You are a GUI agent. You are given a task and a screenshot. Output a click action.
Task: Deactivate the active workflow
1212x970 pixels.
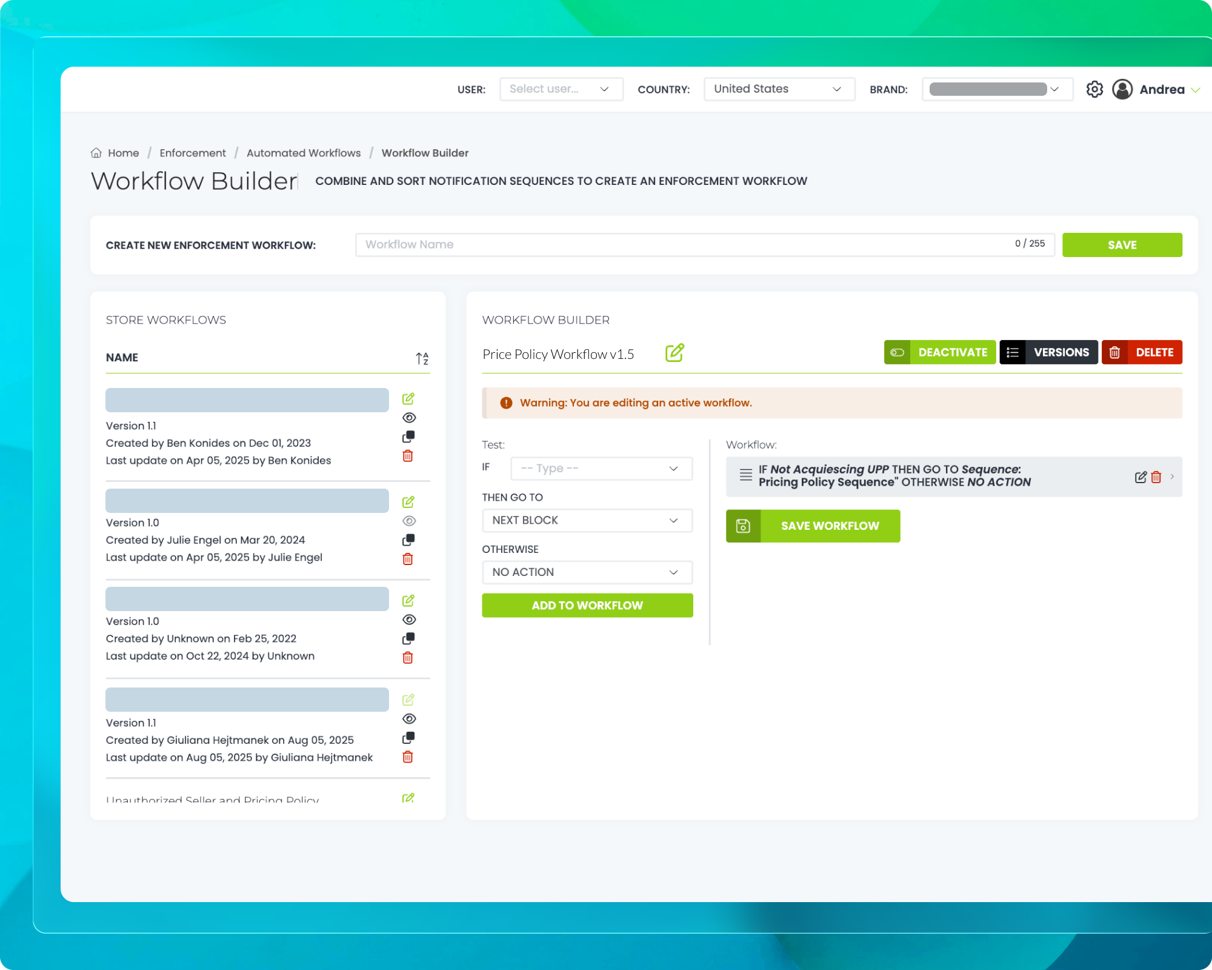[939, 352]
